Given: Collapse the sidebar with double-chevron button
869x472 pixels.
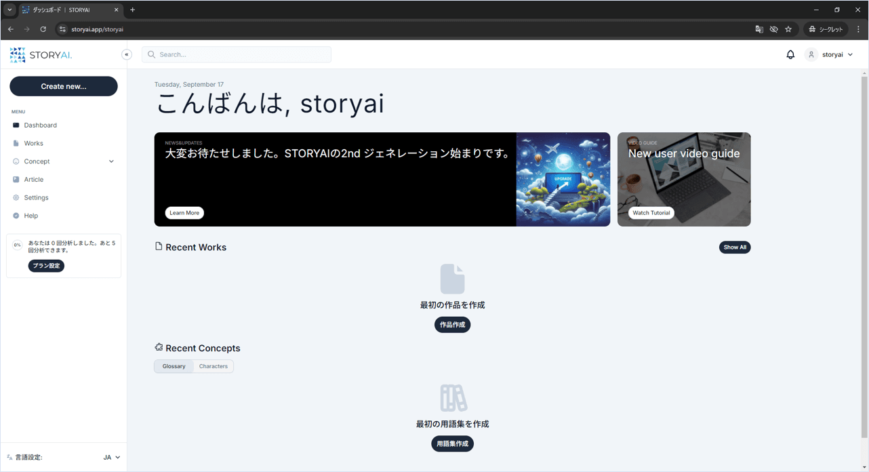Looking at the screenshot, I should [127, 54].
